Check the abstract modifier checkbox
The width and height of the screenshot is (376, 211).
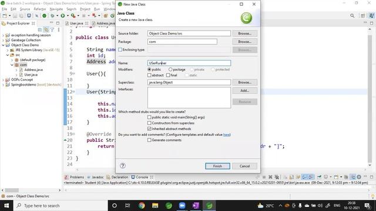pyautogui.click(x=149, y=75)
